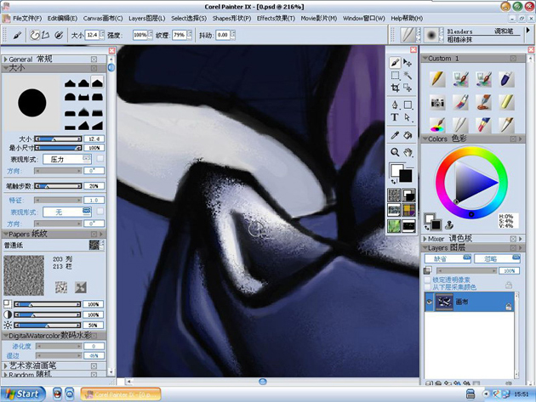Open the 忽略 composite depth dropdown
The height and width of the screenshot is (402, 536).
pos(497,258)
